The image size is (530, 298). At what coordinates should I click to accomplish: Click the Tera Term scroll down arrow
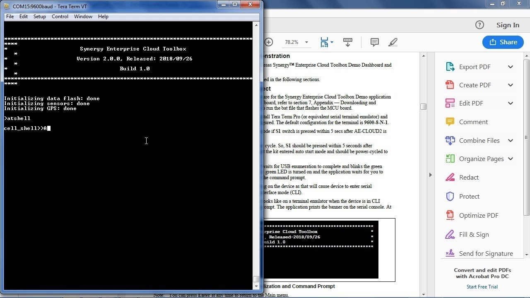pyautogui.click(x=256, y=286)
